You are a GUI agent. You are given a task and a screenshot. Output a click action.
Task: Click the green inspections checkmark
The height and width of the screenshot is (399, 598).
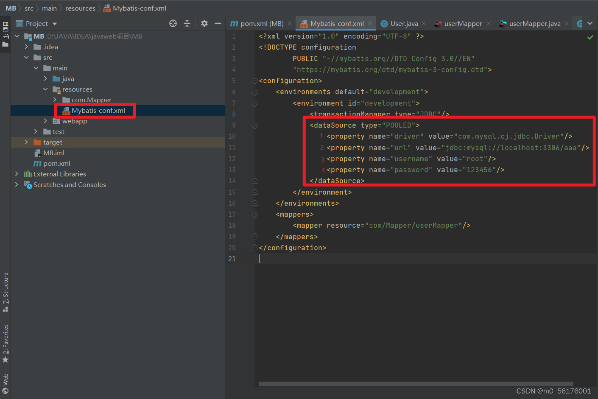(x=590, y=37)
